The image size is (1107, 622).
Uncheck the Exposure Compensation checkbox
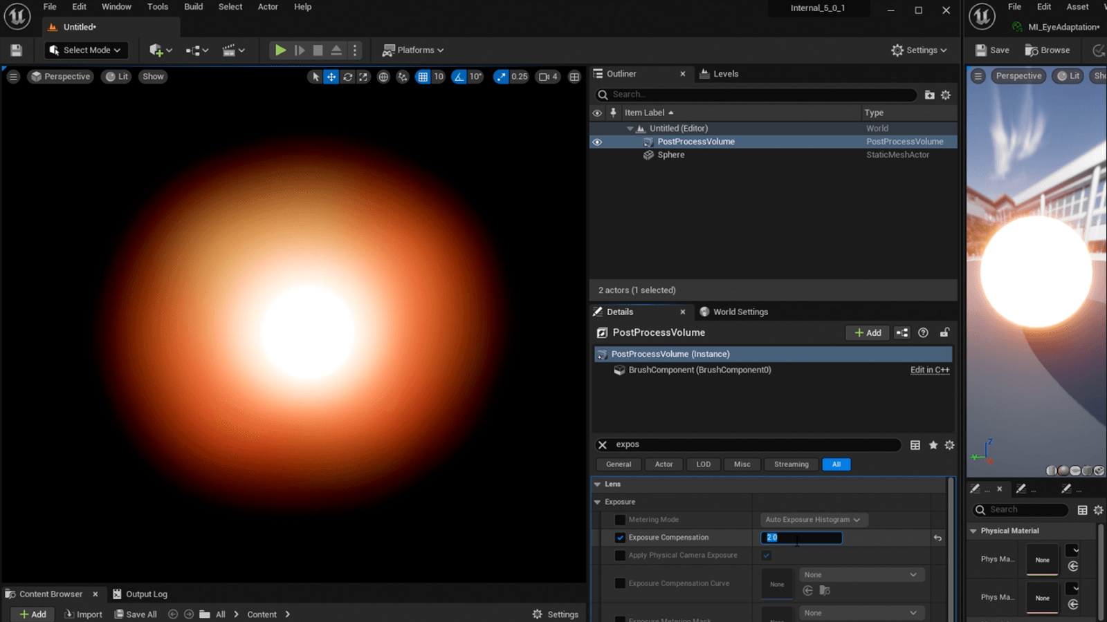coord(620,537)
